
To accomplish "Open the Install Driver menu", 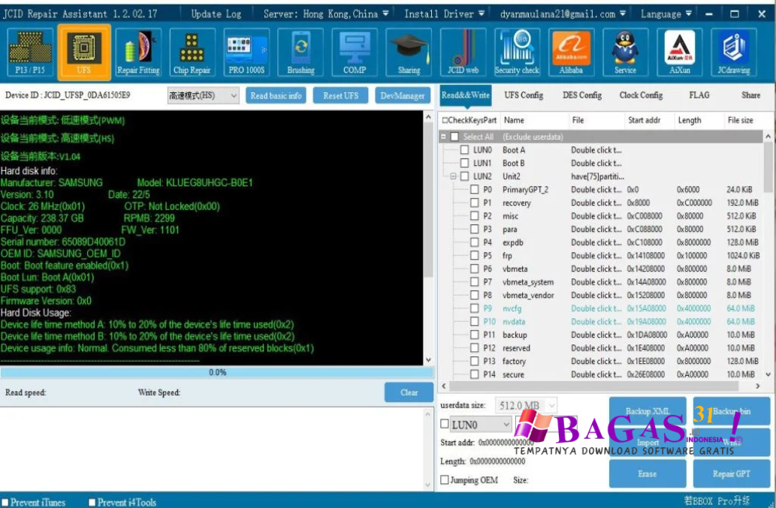I will coord(444,14).
